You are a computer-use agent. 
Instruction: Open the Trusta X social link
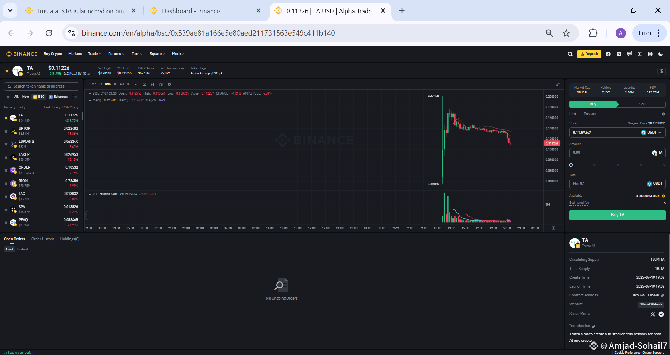653,314
